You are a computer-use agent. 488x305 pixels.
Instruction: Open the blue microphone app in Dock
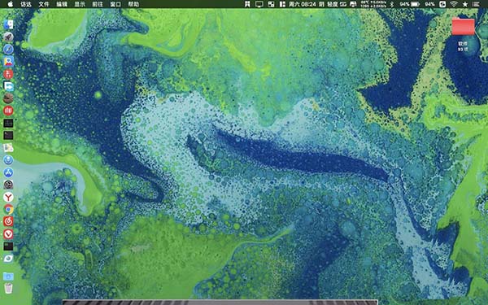pos(8,160)
